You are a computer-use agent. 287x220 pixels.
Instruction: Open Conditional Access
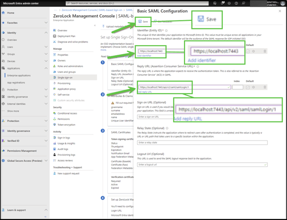67,113
